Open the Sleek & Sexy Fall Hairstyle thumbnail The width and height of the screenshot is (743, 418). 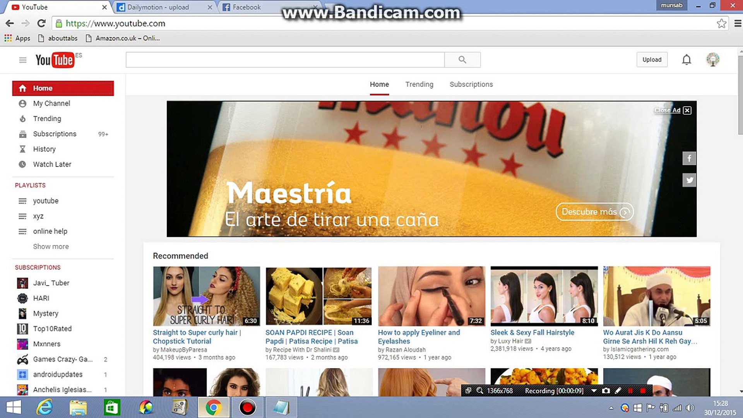(544, 296)
